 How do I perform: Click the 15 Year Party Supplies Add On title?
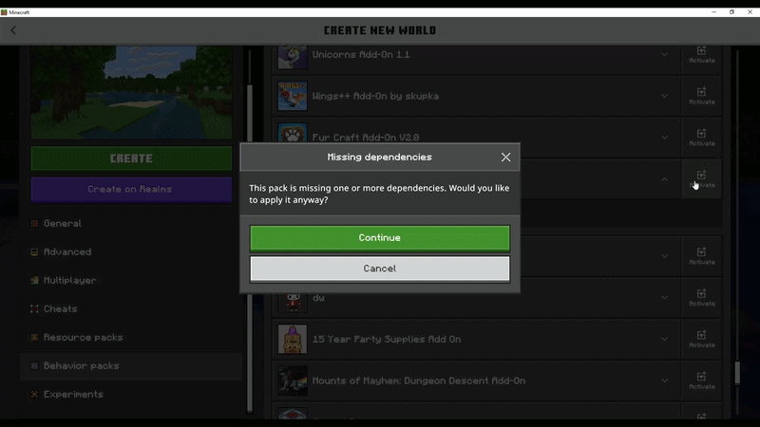pyautogui.click(x=387, y=340)
